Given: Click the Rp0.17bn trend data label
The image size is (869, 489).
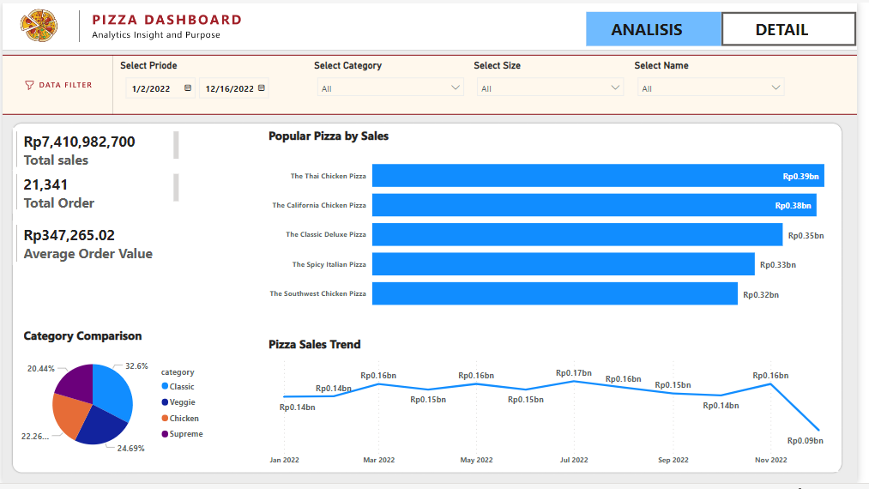Looking at the screenshot, I should pyautogui.click(x=574, y=373).
